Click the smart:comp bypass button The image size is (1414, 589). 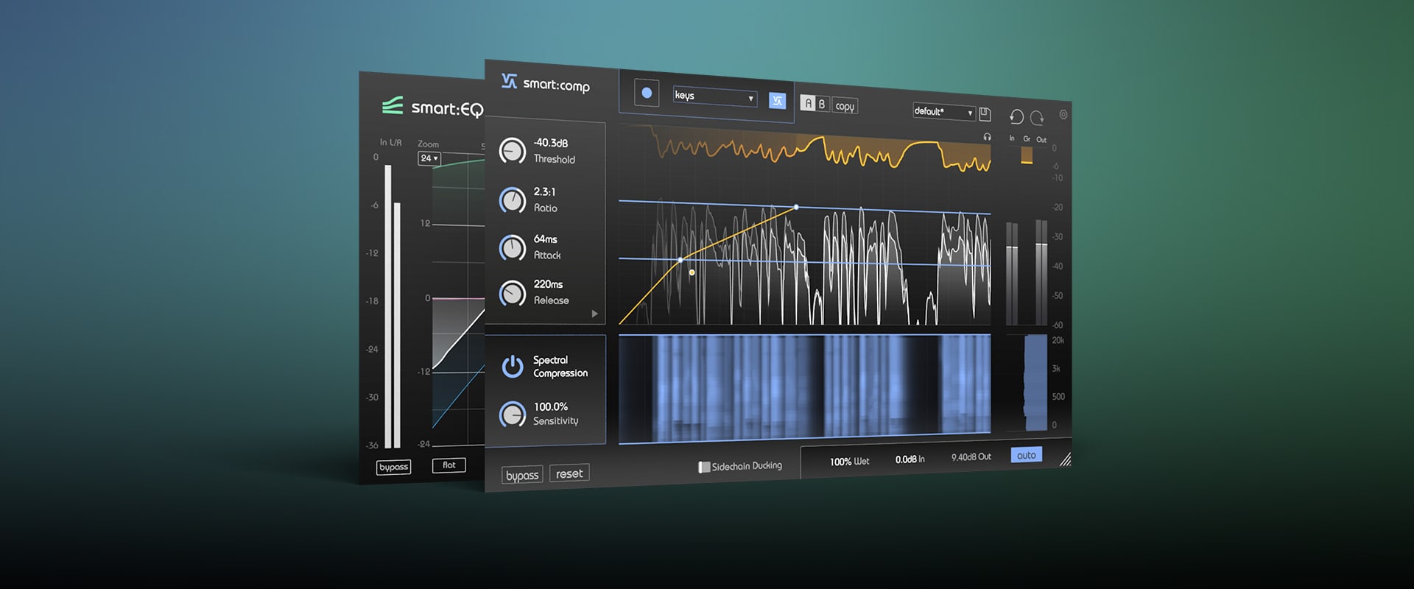[522, 476]
